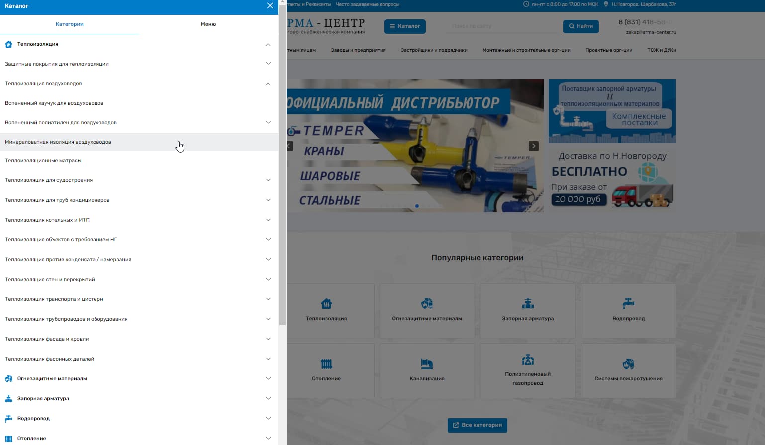Expand Теплоизоляция фасонных деталей
This screenshot has width=765, height=445.
click(x=268, y=359)
